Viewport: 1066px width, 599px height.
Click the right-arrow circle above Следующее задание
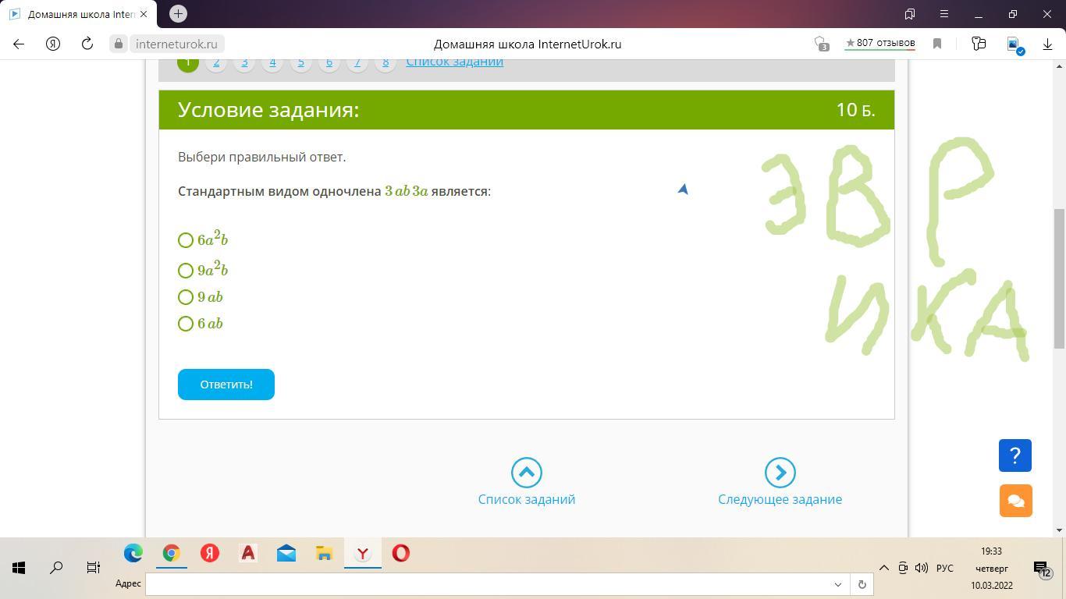780,473
